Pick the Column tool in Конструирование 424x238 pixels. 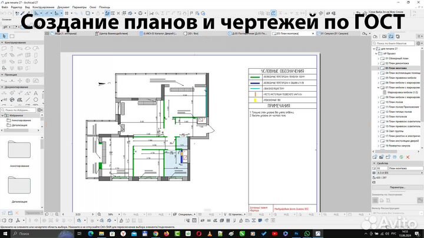[12, 49]
